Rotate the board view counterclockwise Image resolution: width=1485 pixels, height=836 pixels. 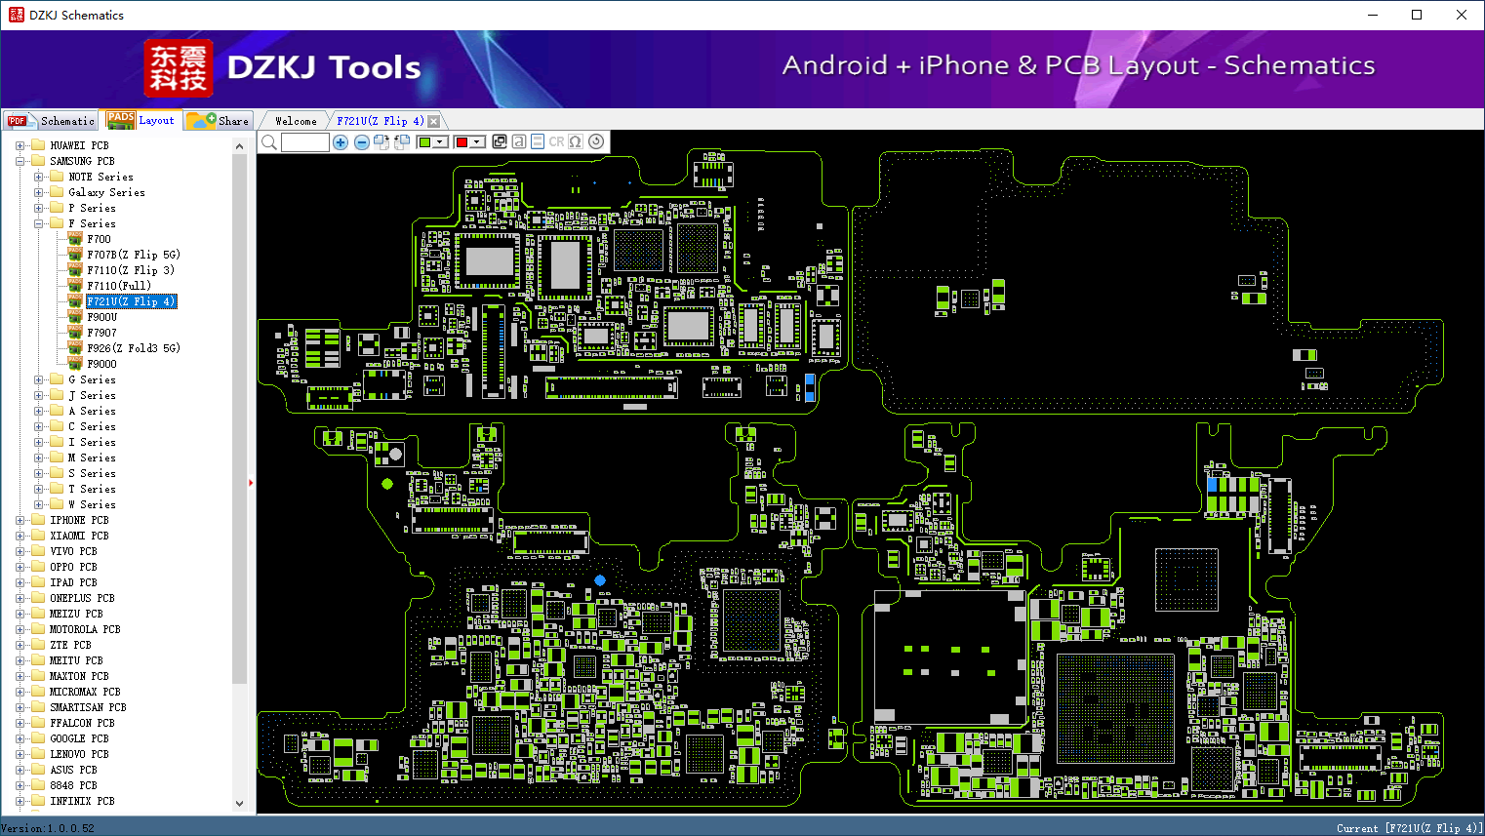pos(402,142)
